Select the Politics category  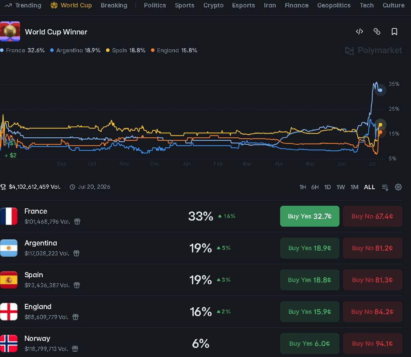155,5
